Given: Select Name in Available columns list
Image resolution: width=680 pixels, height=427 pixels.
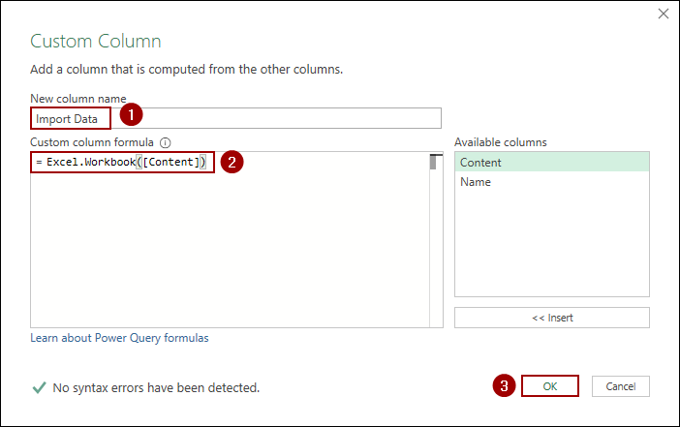Looking at the screenshot, I should [x=551, y=182].
